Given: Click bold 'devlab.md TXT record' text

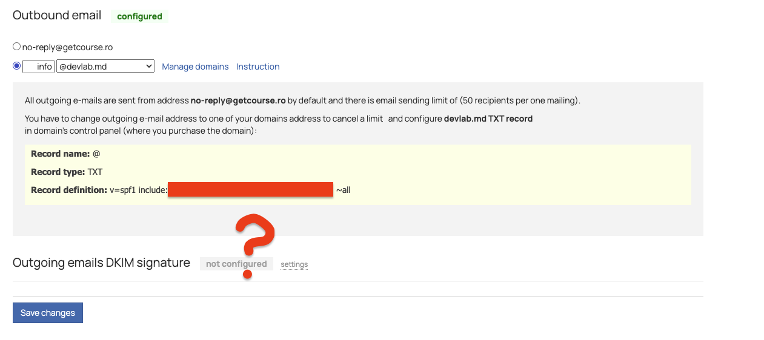Looking at the screenshot, I should [488, 119].
